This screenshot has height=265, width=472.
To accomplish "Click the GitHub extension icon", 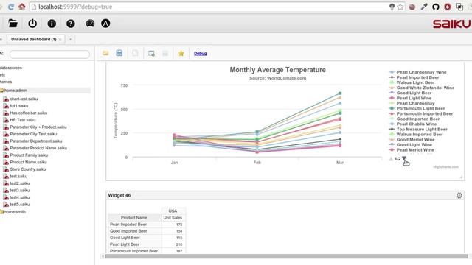I will coord(436,7).
